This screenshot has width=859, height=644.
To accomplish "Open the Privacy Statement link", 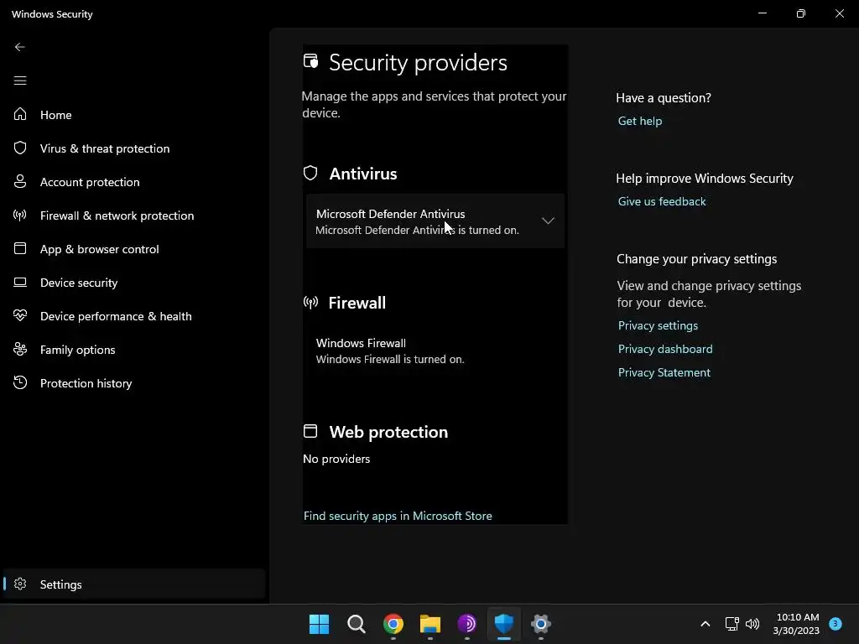I will click(664, 373).
